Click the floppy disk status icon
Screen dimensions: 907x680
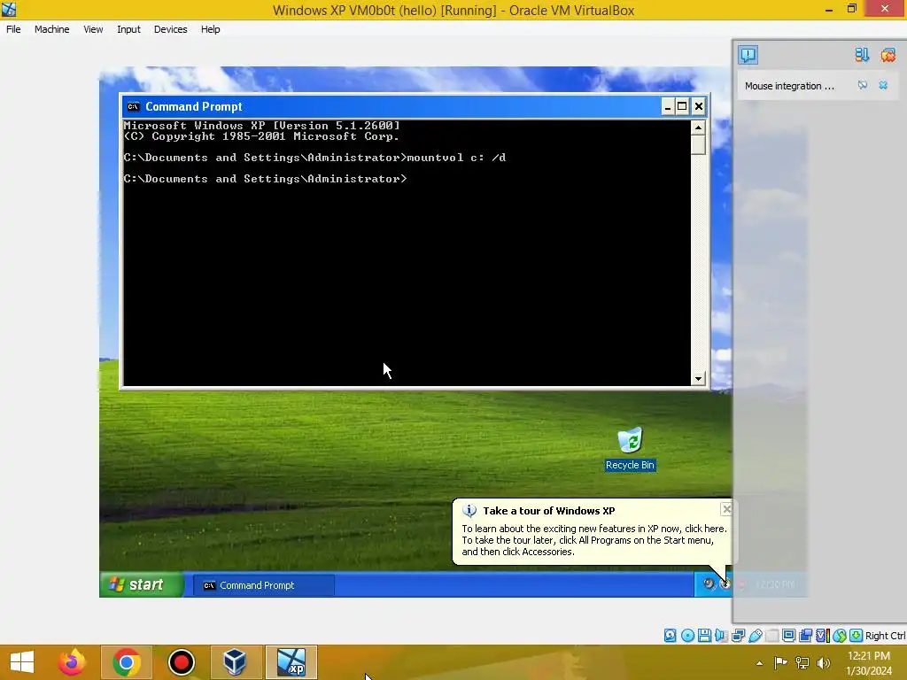pos(704,636)
